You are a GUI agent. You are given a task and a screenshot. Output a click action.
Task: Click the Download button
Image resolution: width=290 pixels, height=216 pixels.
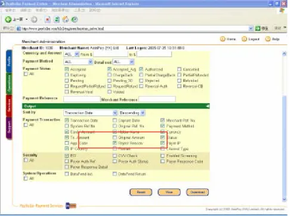pyautogui.click(x=198, y=192)
